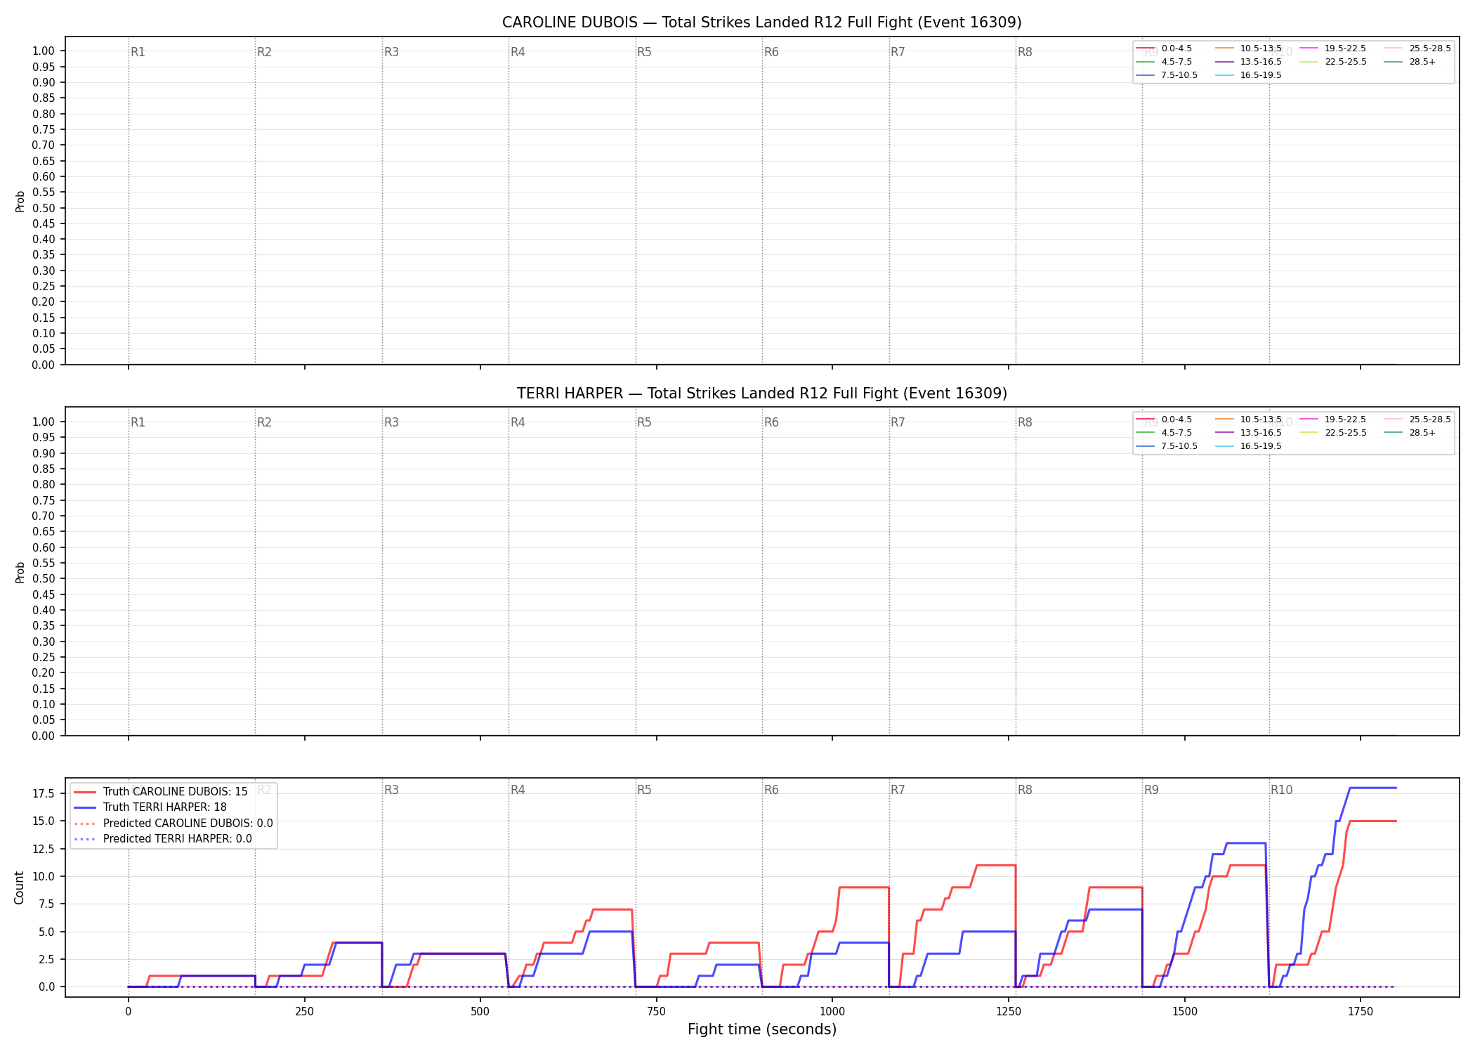Viewport: 1475px width, 1054px height.
Task: Click 'Prob' label on Caroline Dubois chart
Action: click(20, 201)
